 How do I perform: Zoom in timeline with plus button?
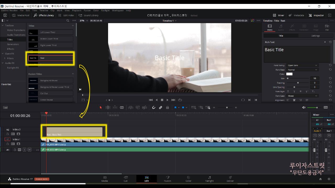(x=236, y=108)
